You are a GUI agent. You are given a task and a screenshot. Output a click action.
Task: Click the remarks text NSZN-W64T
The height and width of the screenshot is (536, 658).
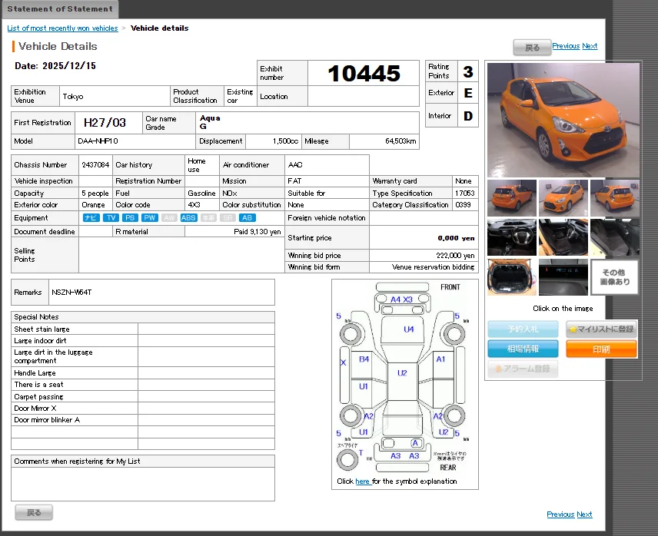[x=71, y=292]
